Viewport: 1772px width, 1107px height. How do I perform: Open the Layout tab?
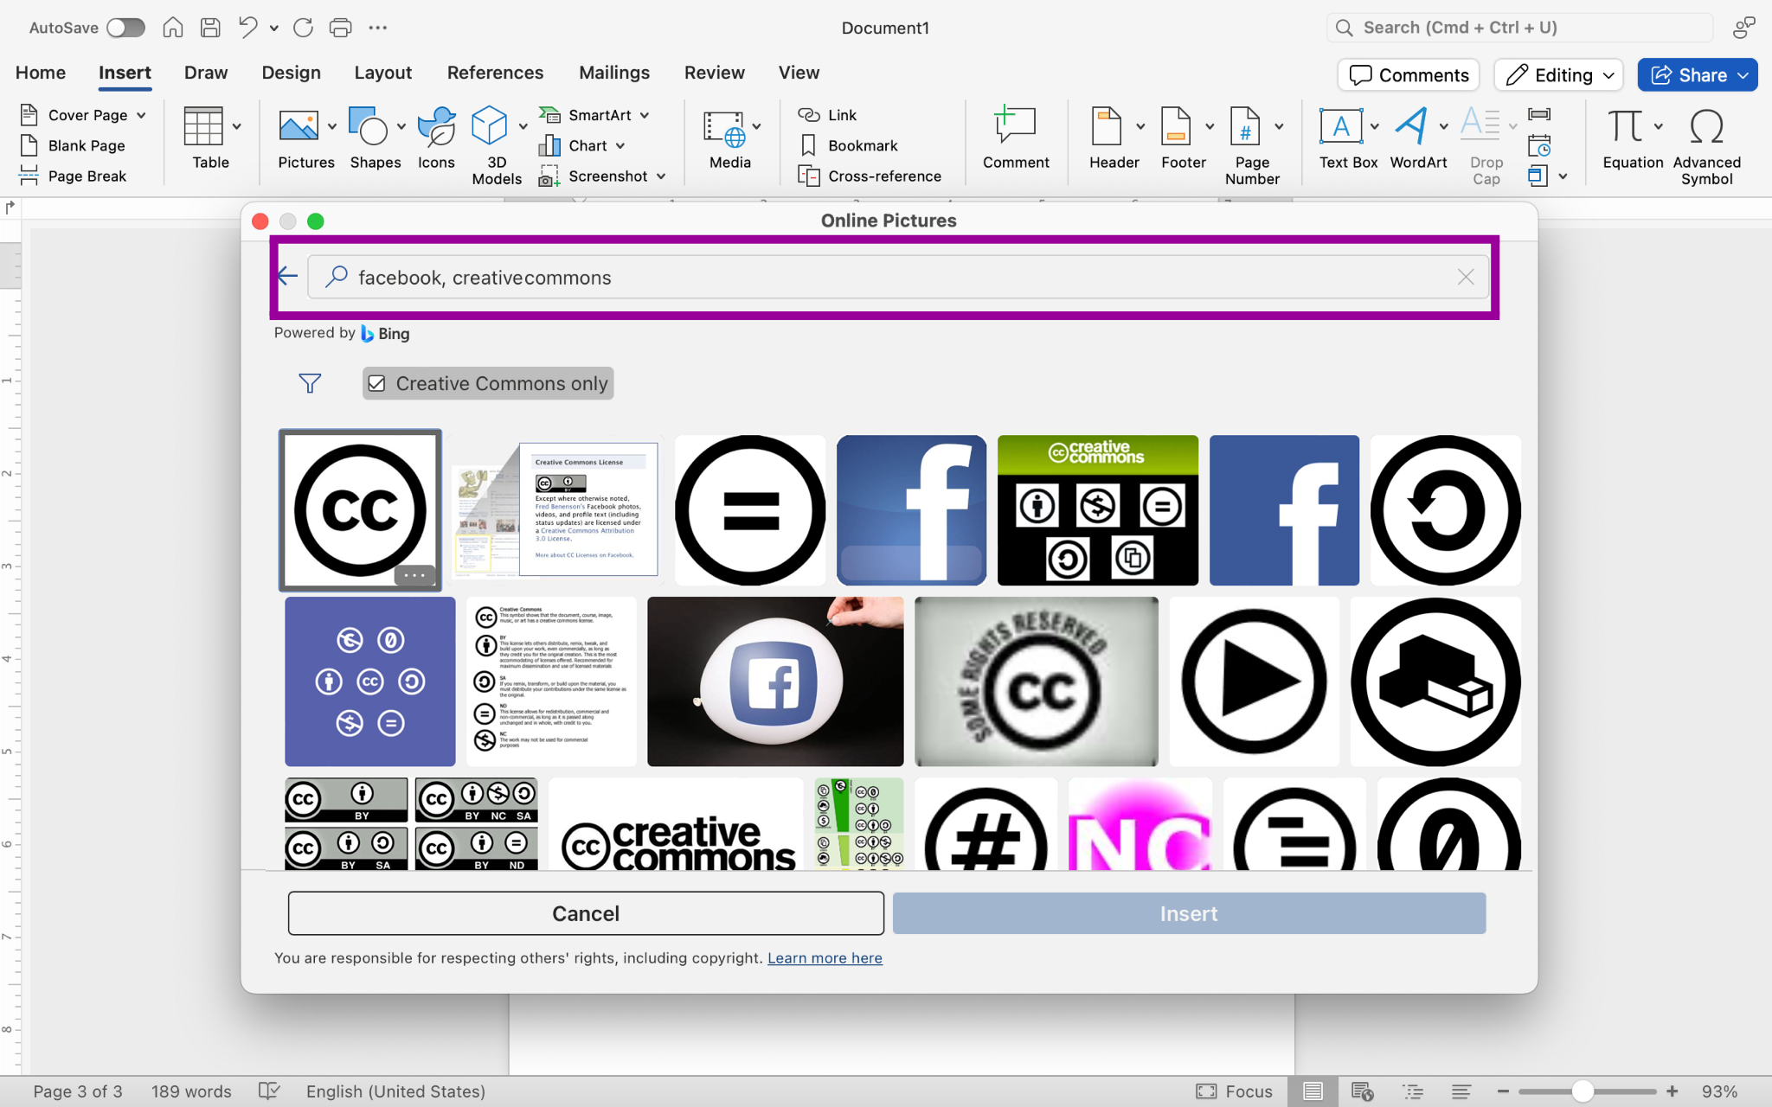383,73
